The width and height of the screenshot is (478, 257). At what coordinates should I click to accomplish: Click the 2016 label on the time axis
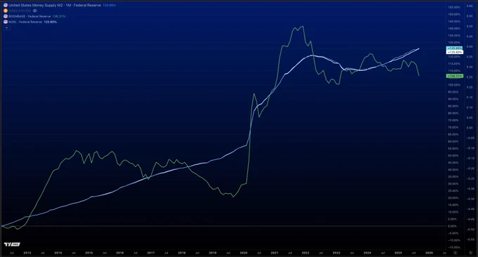[x=119, y=253]
